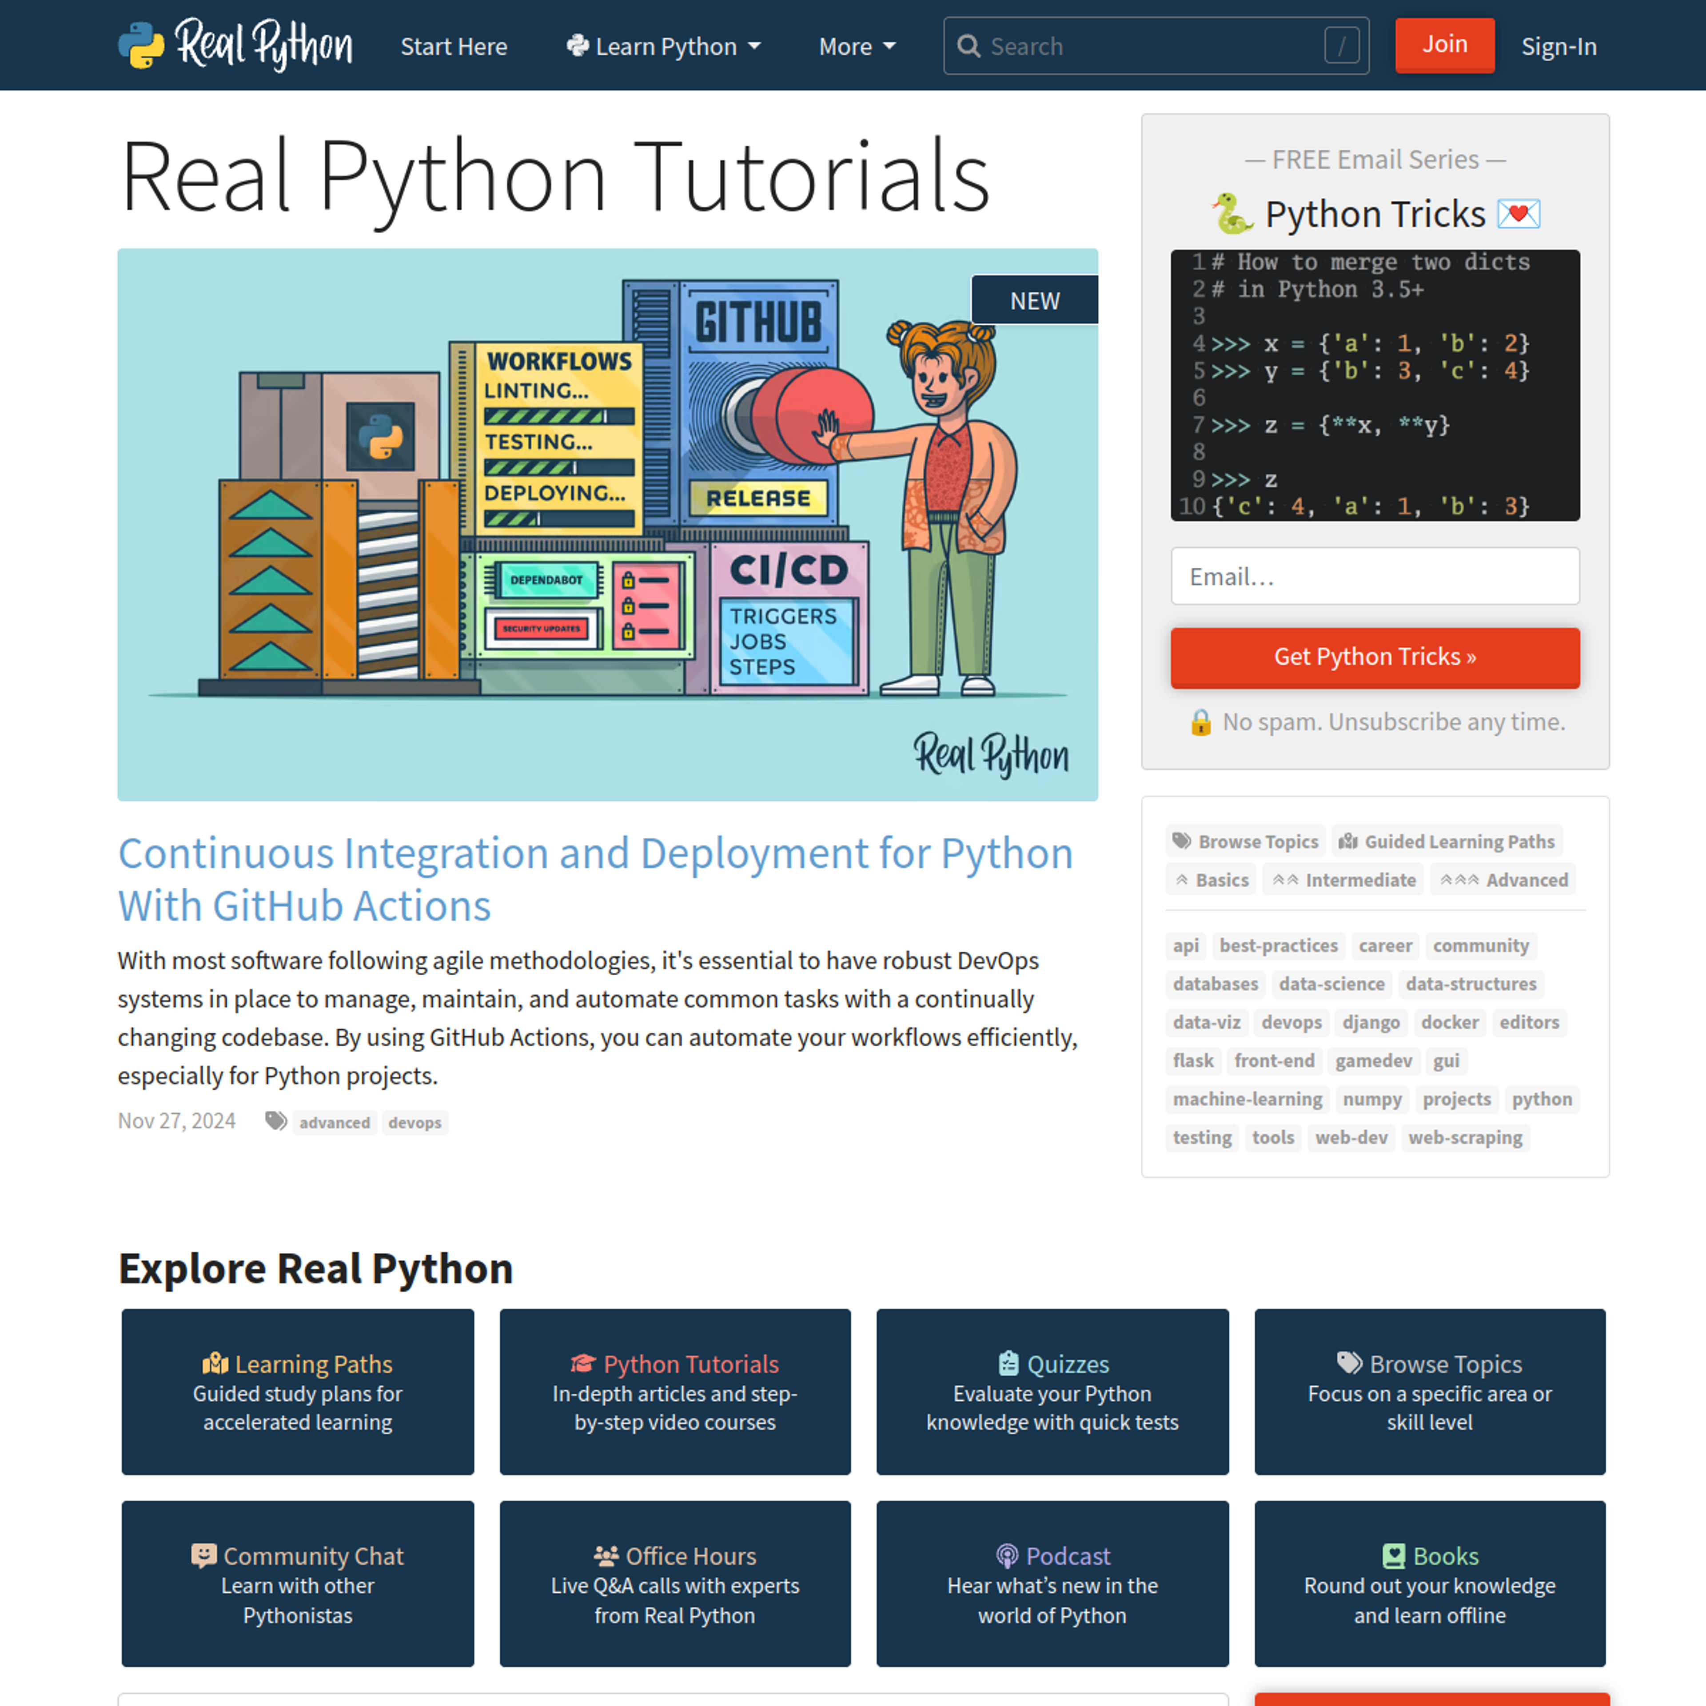Select the best-practices topic tag
Screen dimensions: 1706x1706
[1279, 945]
